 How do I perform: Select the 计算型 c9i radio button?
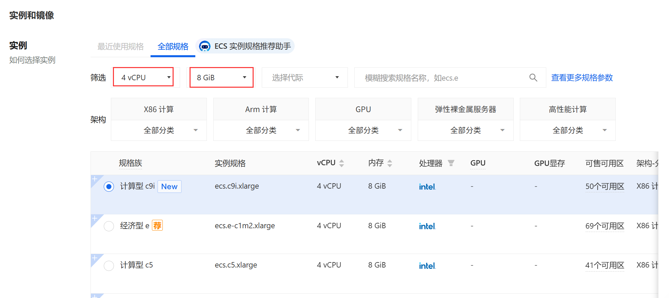click(109, 187)
